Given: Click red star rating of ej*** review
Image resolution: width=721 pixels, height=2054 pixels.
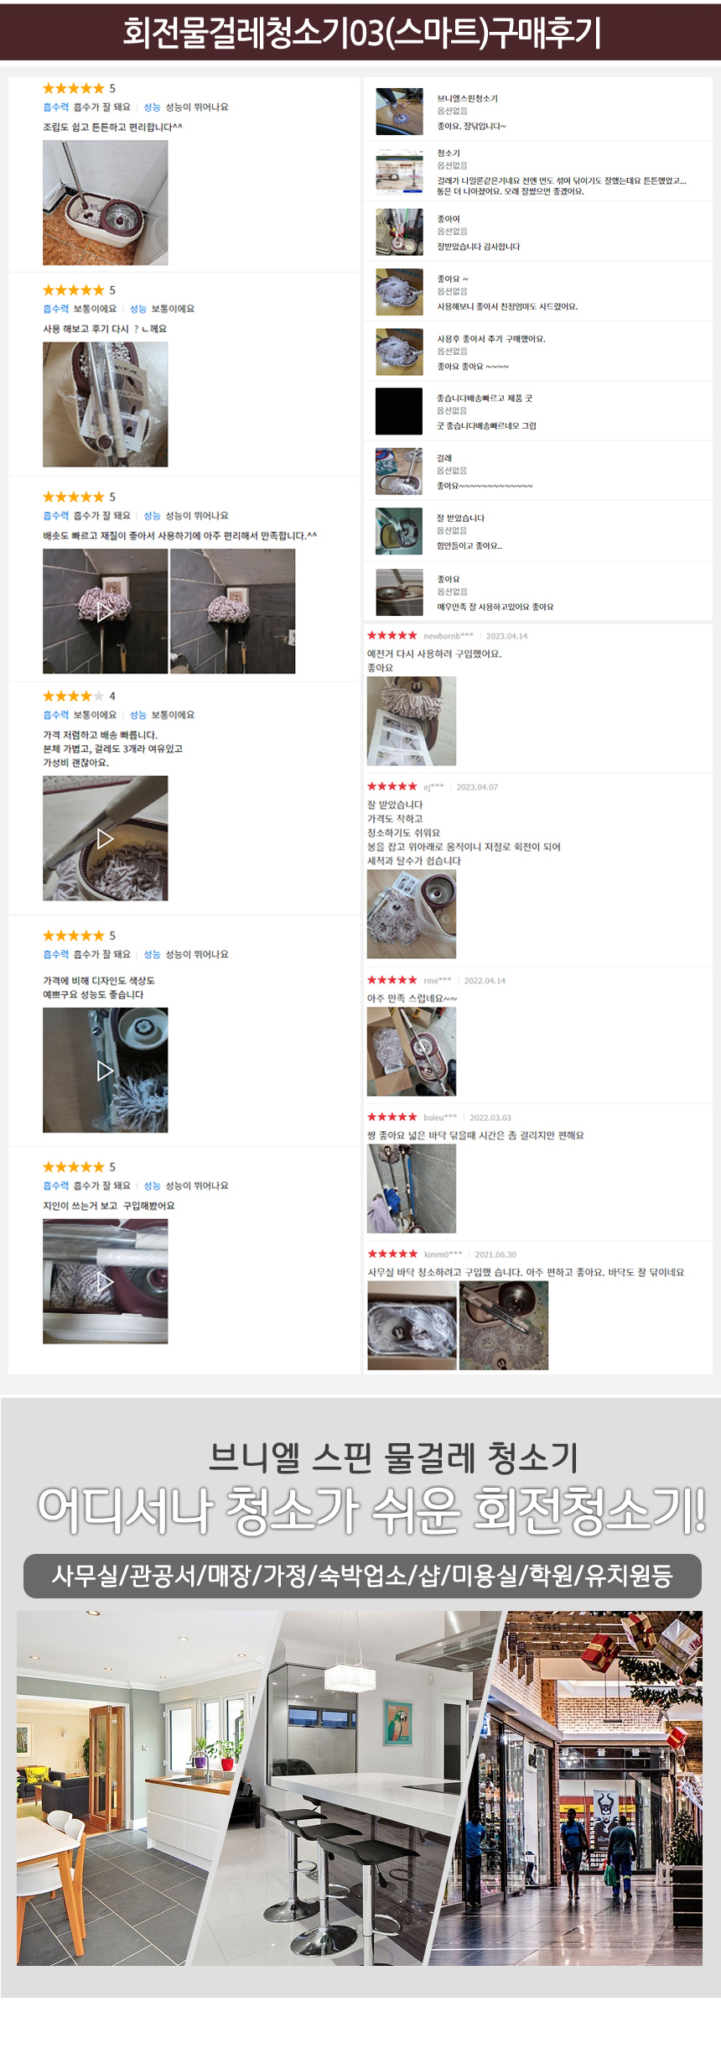Looking at the screenshot, I should (392, 786).
